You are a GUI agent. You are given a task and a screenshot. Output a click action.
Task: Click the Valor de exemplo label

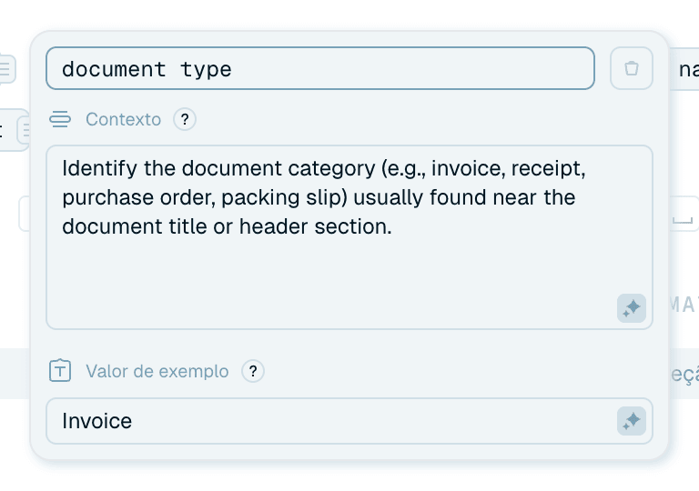click(x=157, y=371)
